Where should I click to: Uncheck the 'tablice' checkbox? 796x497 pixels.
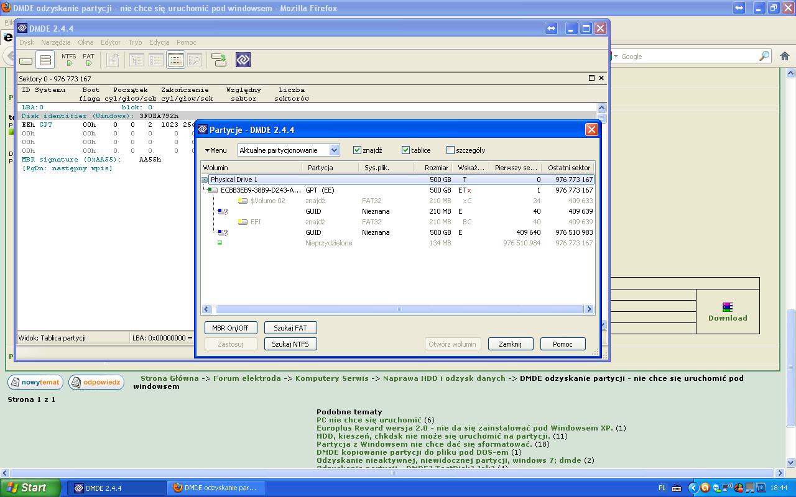(405, 150)
